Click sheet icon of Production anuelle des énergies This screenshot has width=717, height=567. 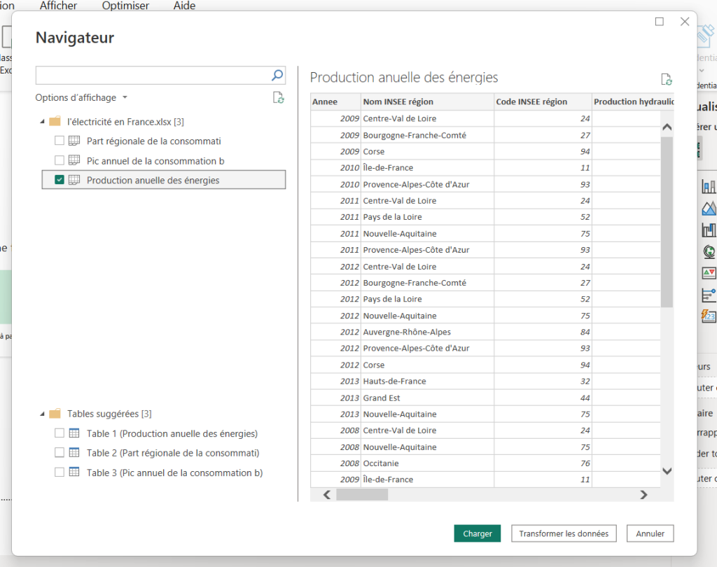(x=74, y=180)
